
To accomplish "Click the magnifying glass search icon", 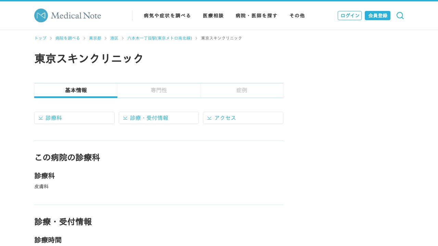I will (x=400, y=15).
